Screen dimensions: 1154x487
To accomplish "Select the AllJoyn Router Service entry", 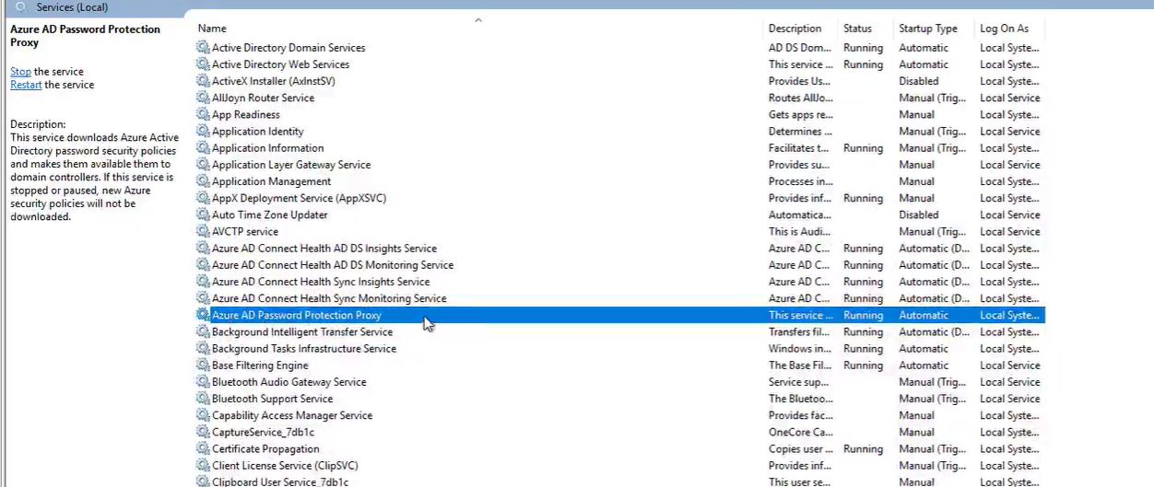I will tap(263, 99).
